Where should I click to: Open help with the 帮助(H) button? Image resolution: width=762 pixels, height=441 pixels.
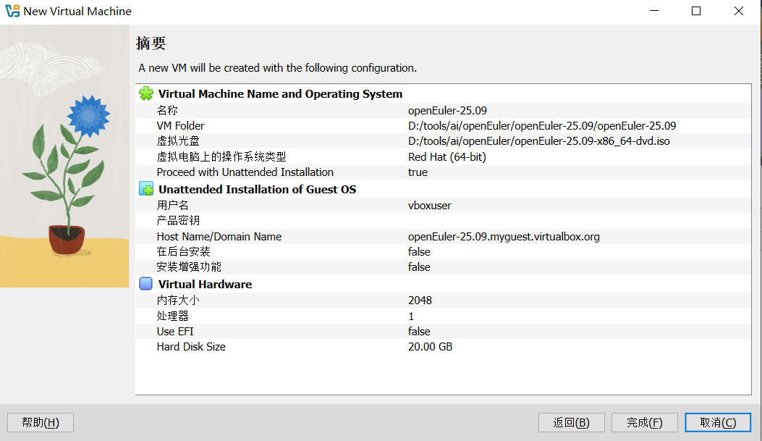coord(41,422)
